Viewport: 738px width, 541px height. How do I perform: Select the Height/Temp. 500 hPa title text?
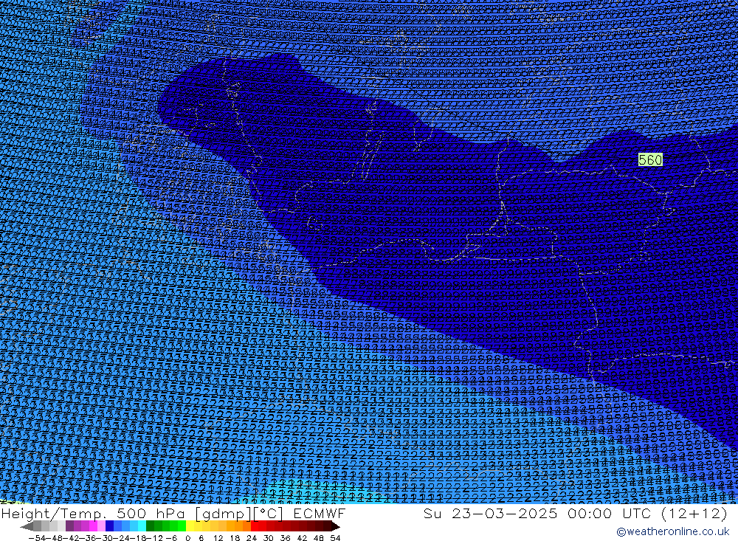[x=93, y=513]
